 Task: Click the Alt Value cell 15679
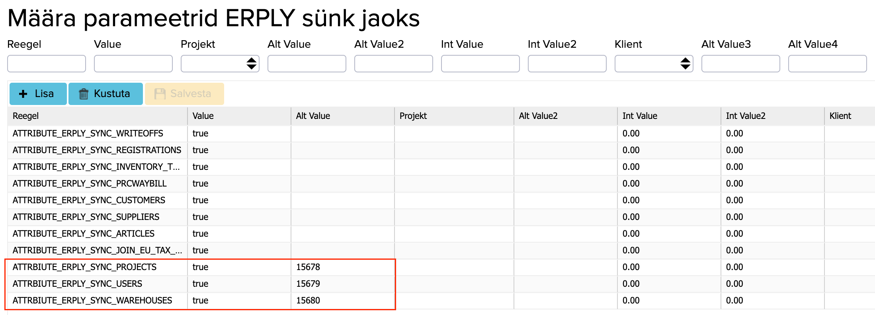pos(308,284)
